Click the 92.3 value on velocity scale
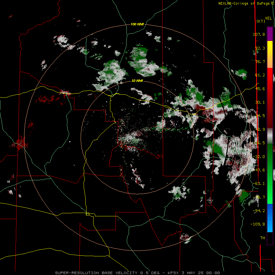Image resolution: width=275 pixels, height=275 pixels. pyautogui.click(x=260, y=48)
